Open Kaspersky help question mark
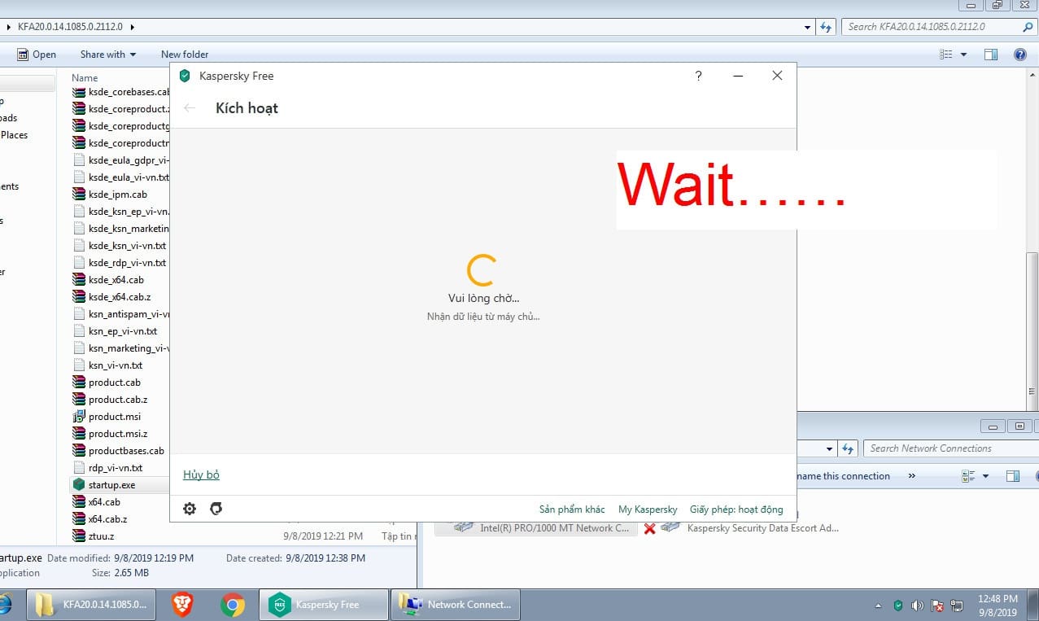The width and height of the screenshot is (1039, 621). point(698,76)
